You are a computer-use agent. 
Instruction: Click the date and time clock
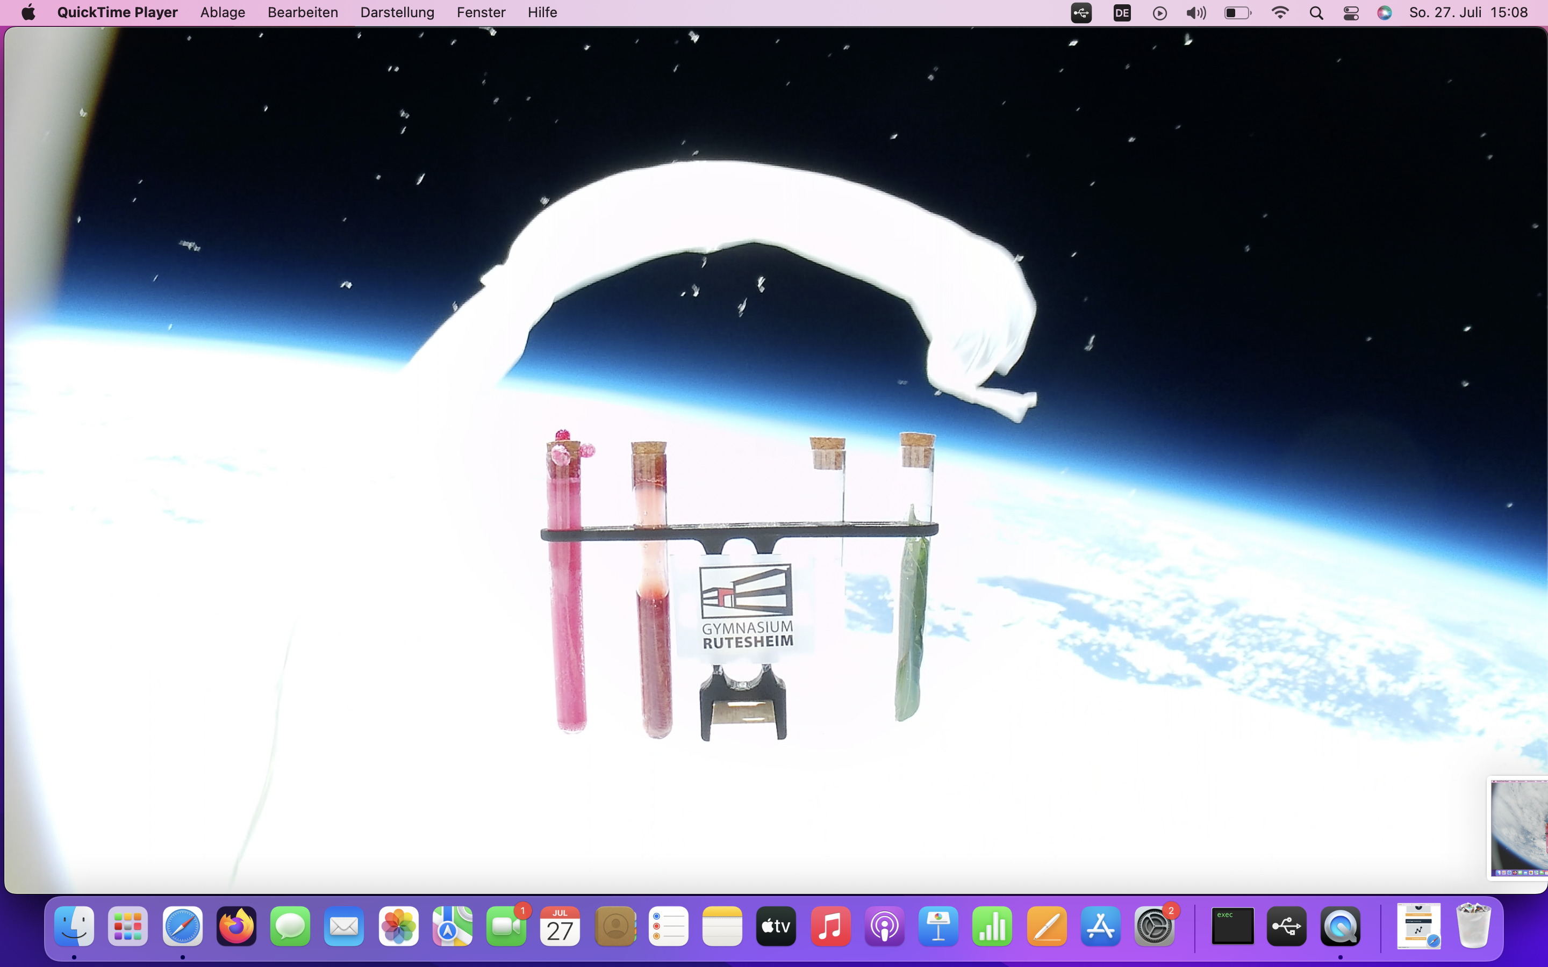tap(1468, 13)
